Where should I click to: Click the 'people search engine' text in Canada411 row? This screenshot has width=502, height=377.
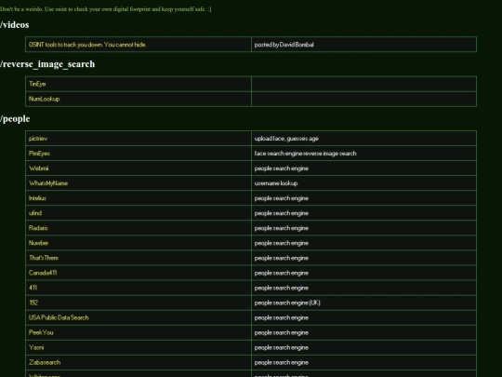click(x=282, y=273)
